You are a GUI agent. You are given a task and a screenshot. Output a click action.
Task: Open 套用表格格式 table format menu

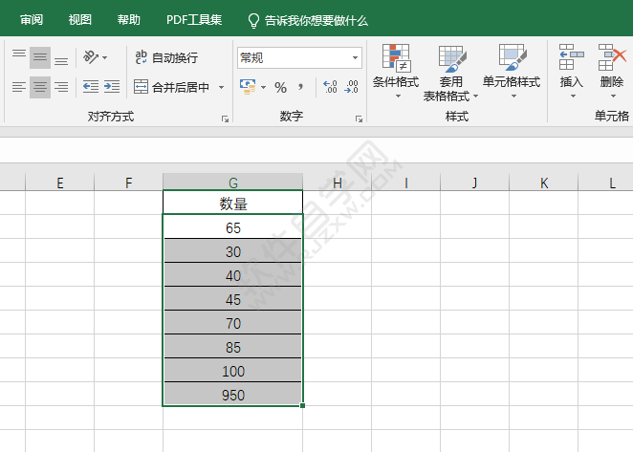click(450, 73)
